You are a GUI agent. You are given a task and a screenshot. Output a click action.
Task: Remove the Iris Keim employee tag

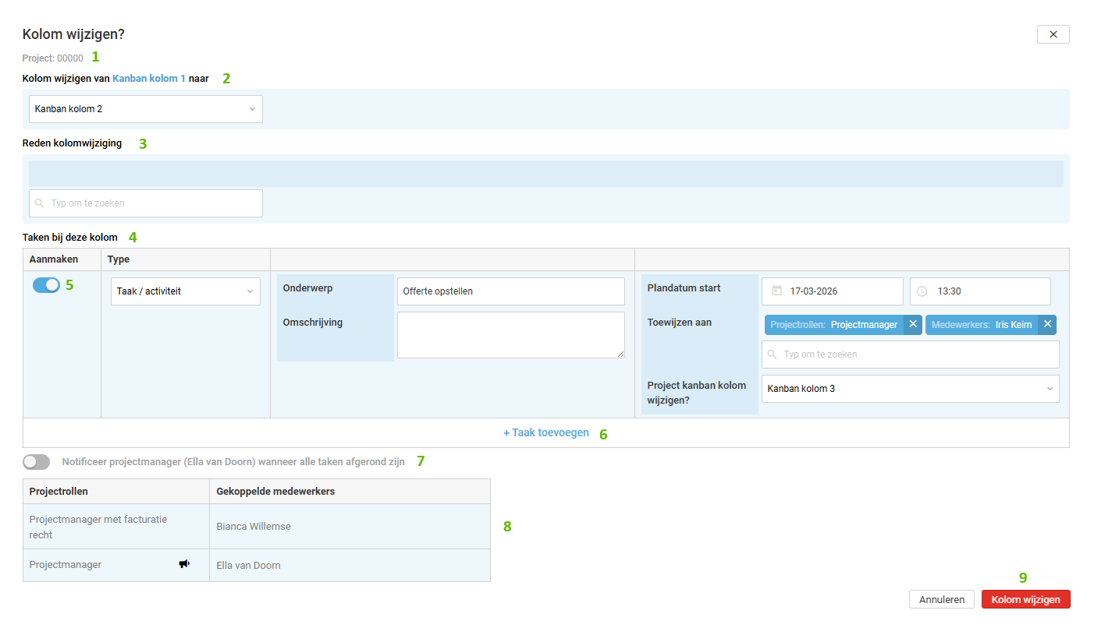point(1047,324)
